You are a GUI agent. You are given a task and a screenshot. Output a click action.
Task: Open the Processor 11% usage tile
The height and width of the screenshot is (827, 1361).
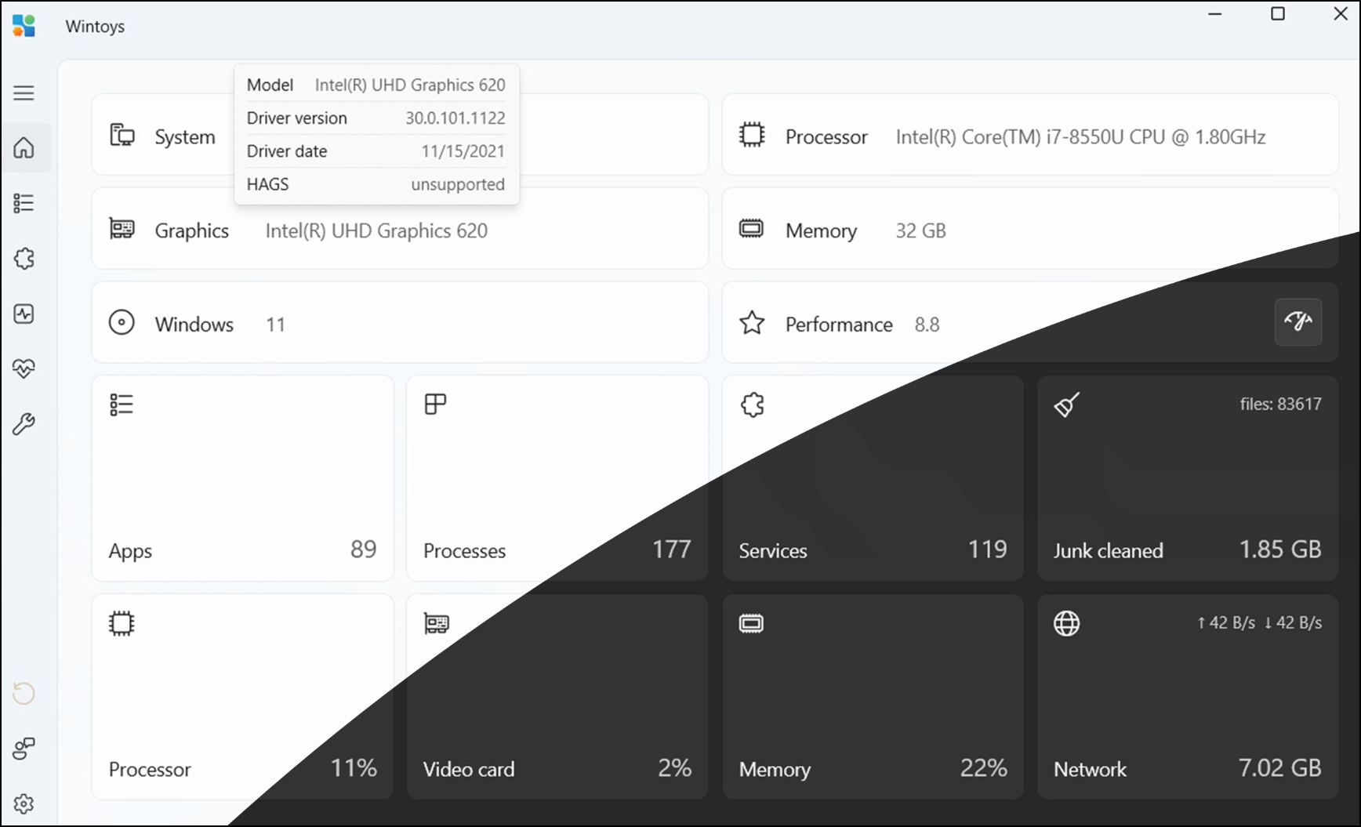(x=242, y=697)
